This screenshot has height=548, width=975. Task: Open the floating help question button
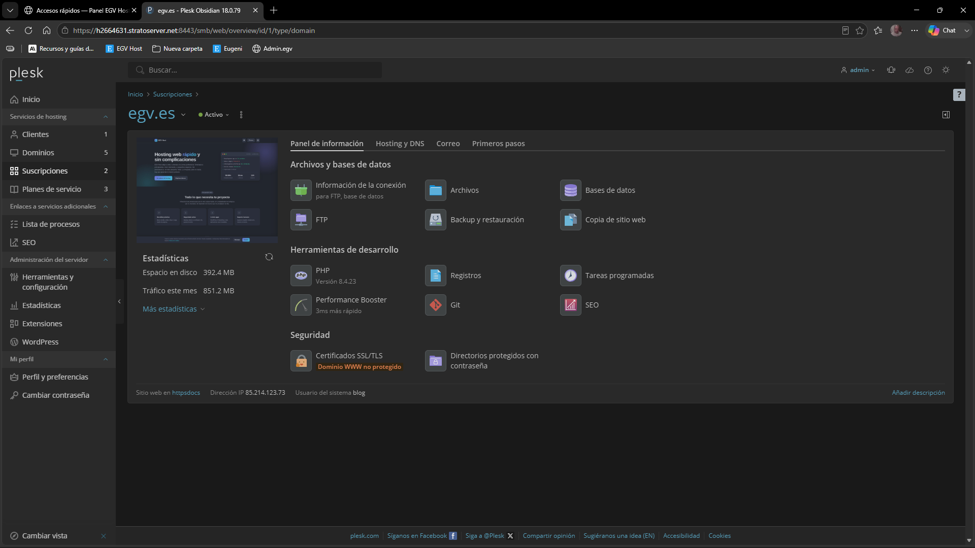[x=959, y=95]
